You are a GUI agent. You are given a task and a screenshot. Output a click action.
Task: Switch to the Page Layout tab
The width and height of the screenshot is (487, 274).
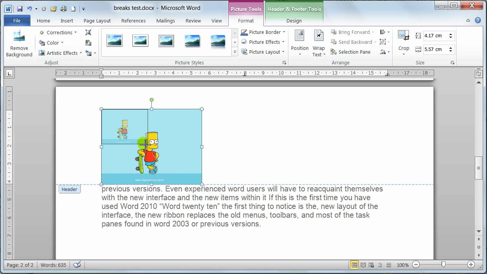coord(97,21)
